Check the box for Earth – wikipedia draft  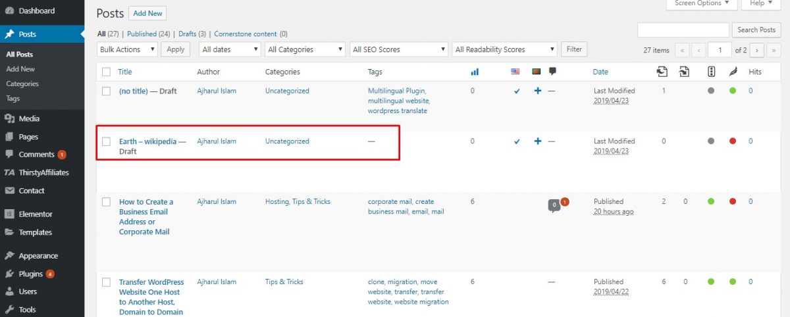click(x=107, y=141)
